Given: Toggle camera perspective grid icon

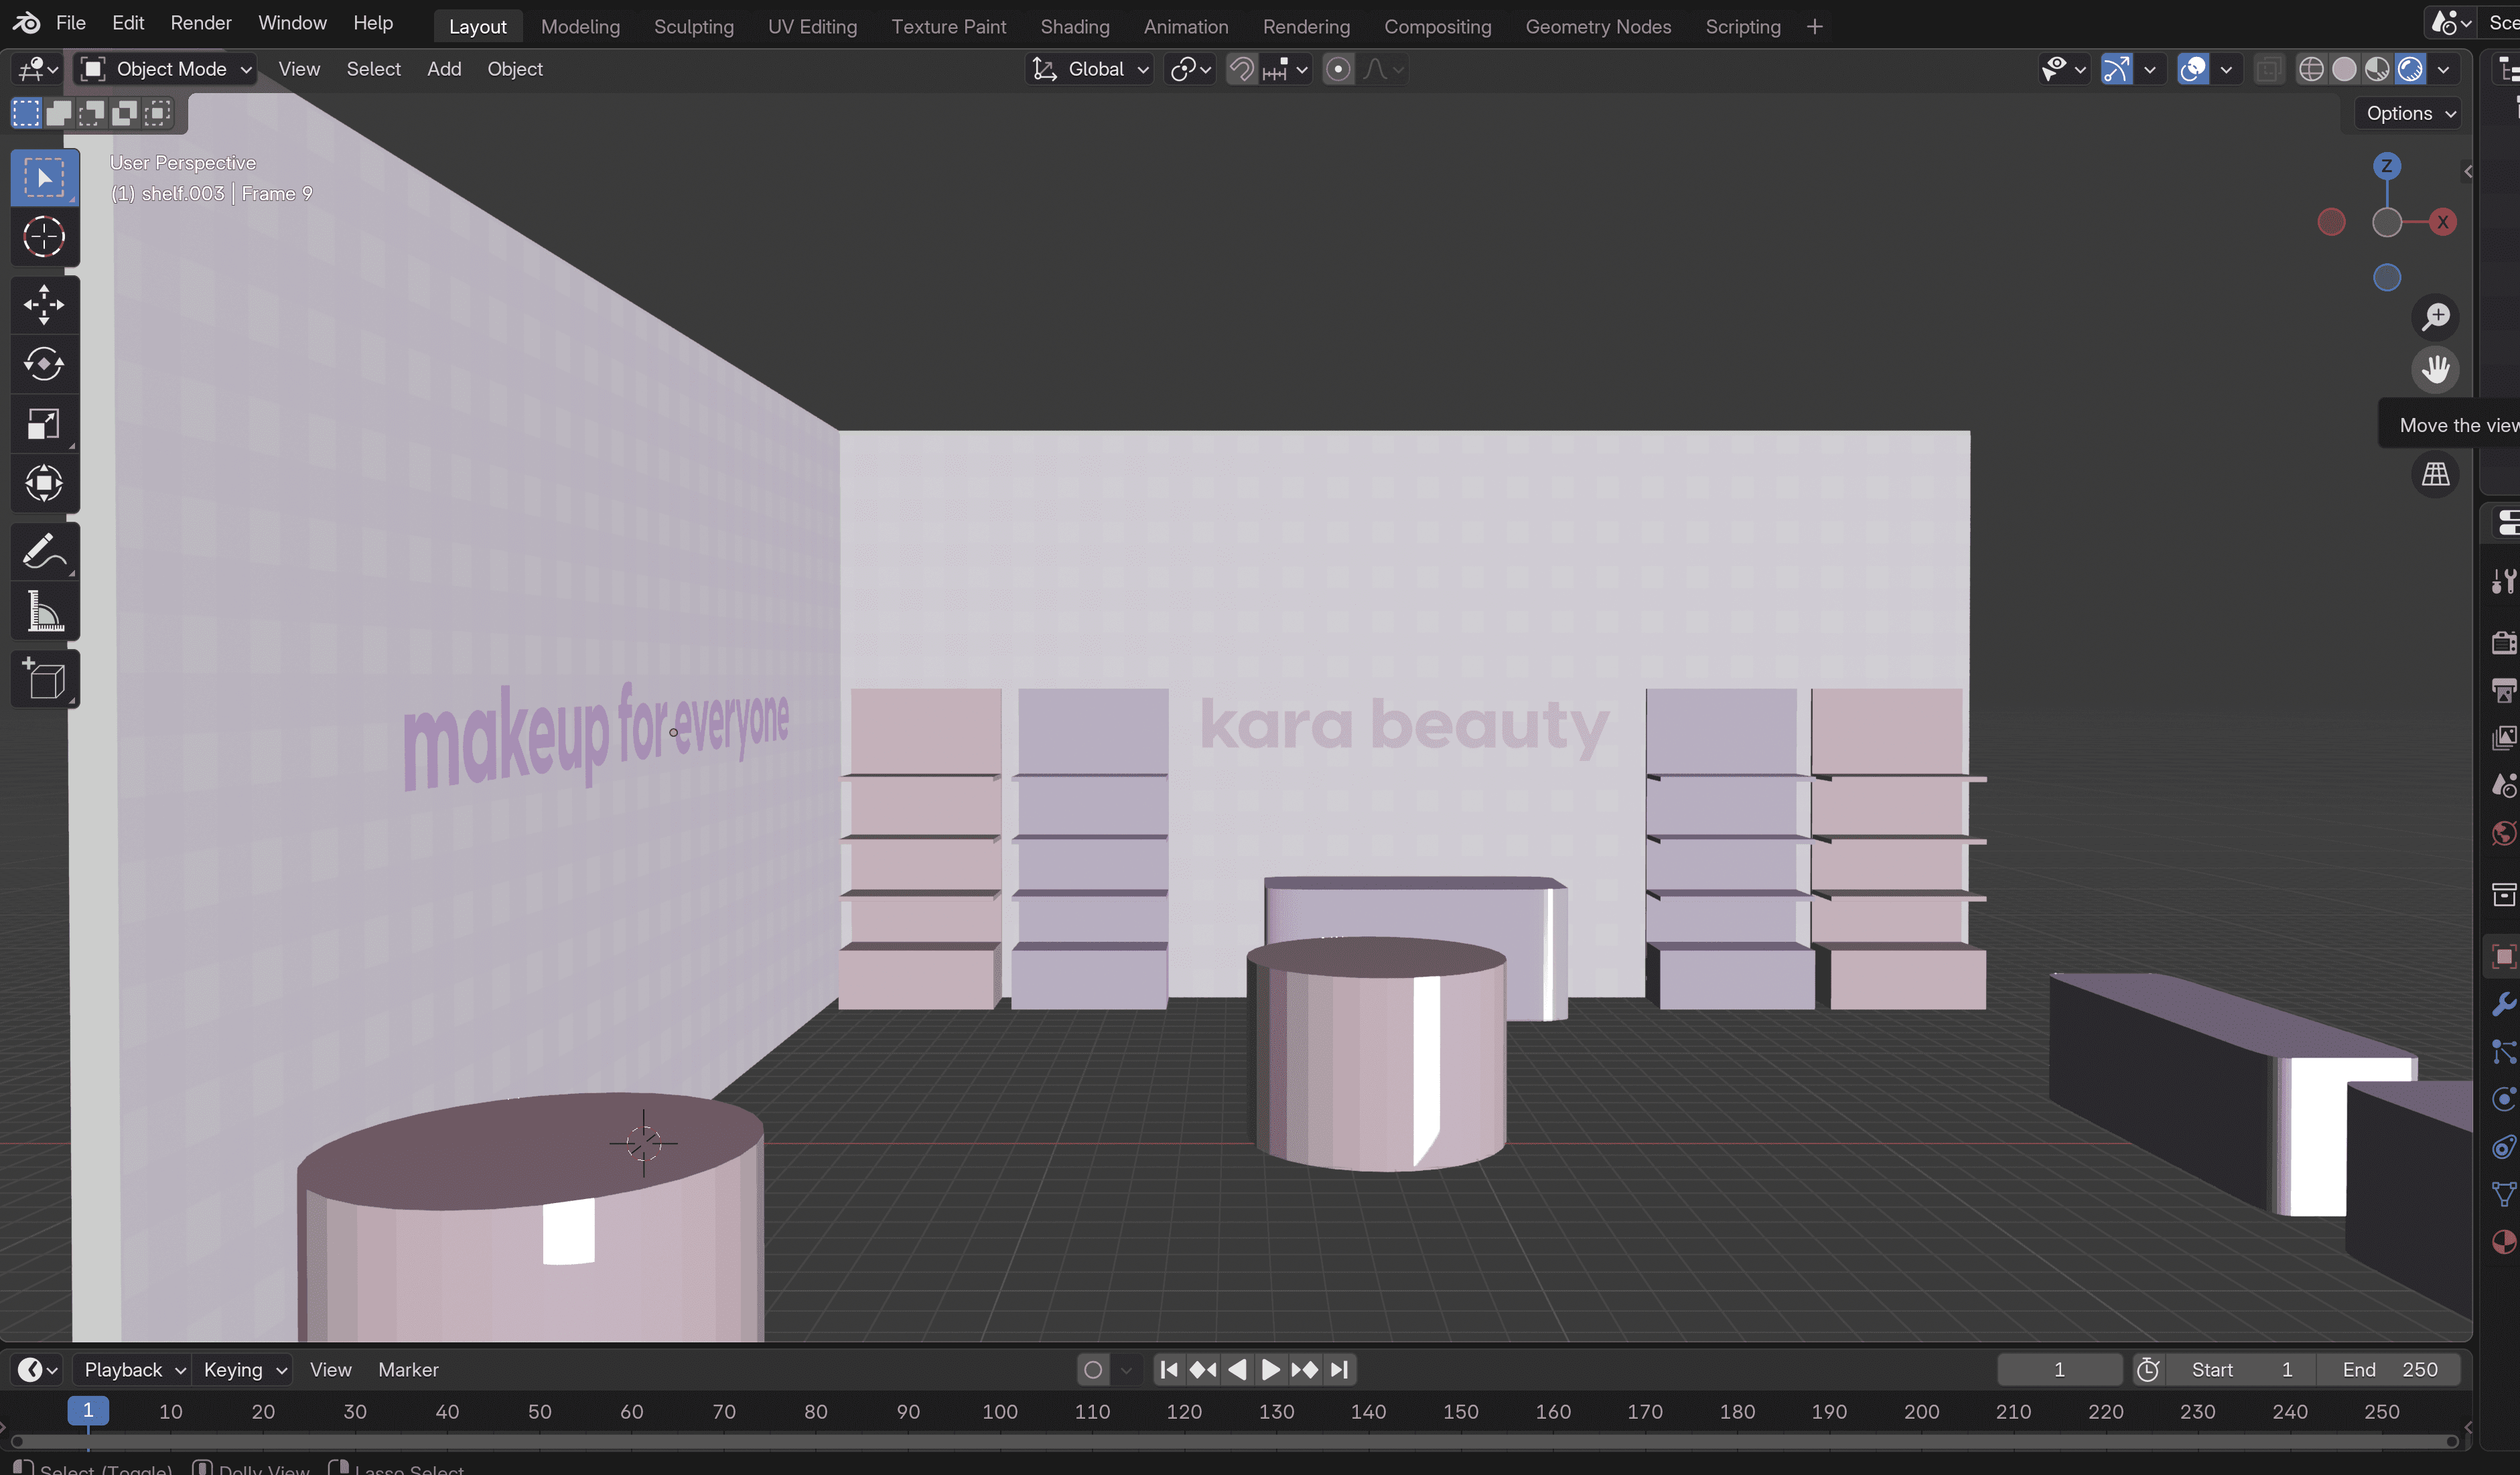Looking at the screenshot, I should (2435, 474).
